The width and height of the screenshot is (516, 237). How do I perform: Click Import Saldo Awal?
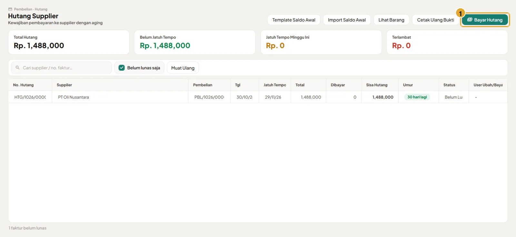[x=347, y=20]
